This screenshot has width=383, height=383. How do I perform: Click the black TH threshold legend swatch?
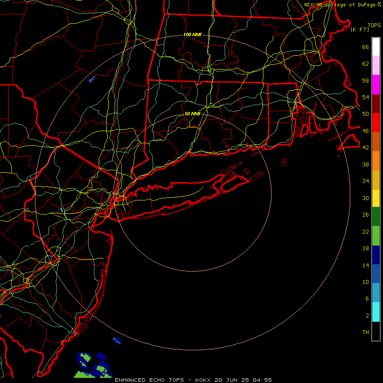[x=376, y=331]
